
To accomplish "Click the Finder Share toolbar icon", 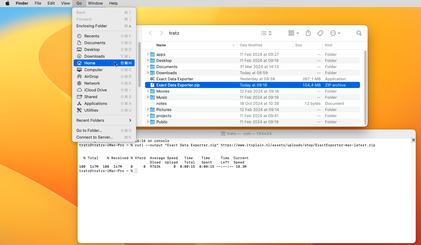I will pyautogui.click(x=308, y=33).
